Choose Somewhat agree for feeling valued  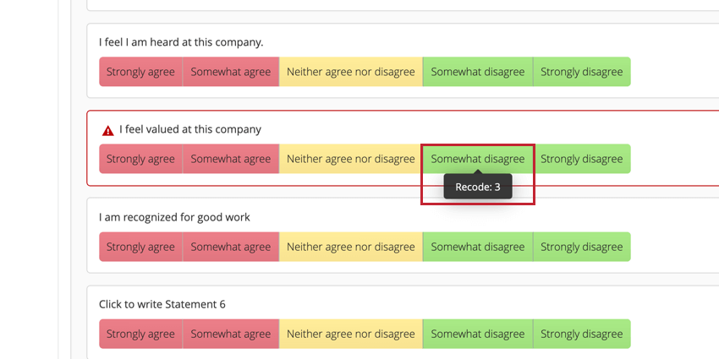(231, 159)
